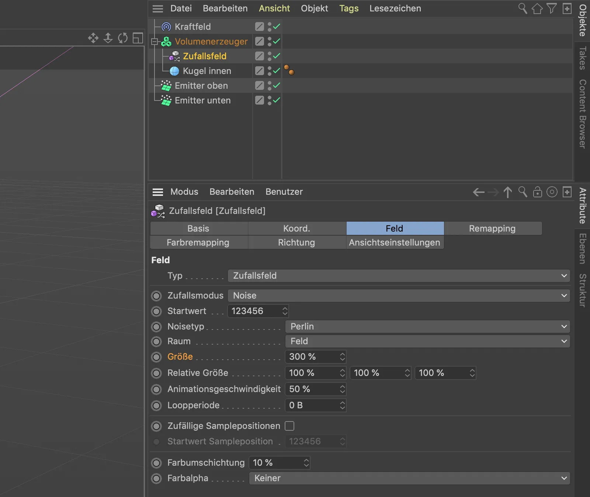
Task: Click the viewport toggle layout icon
Action: 138,38
